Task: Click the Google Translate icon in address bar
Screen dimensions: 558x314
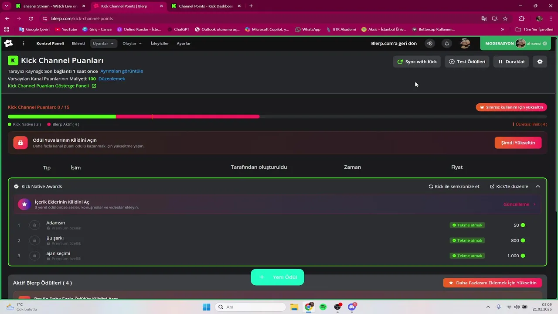Action: [484, 19]
